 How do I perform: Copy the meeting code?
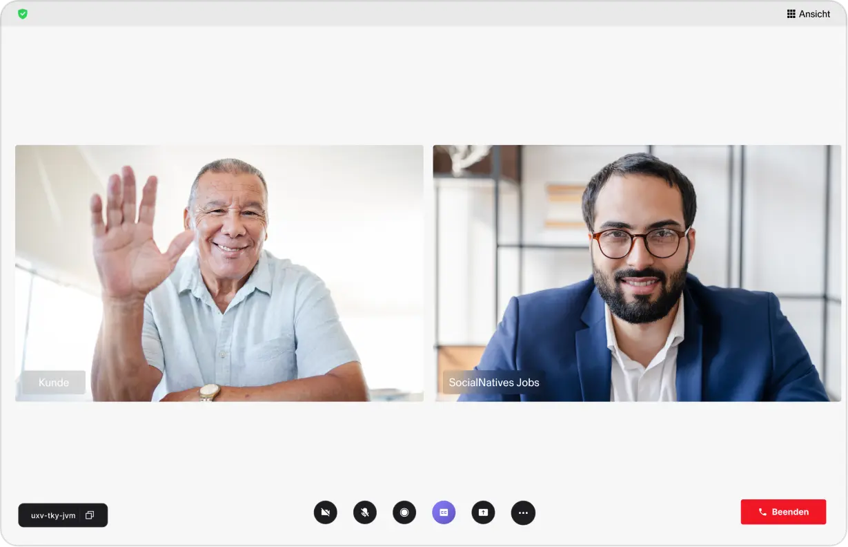[90, 515]
